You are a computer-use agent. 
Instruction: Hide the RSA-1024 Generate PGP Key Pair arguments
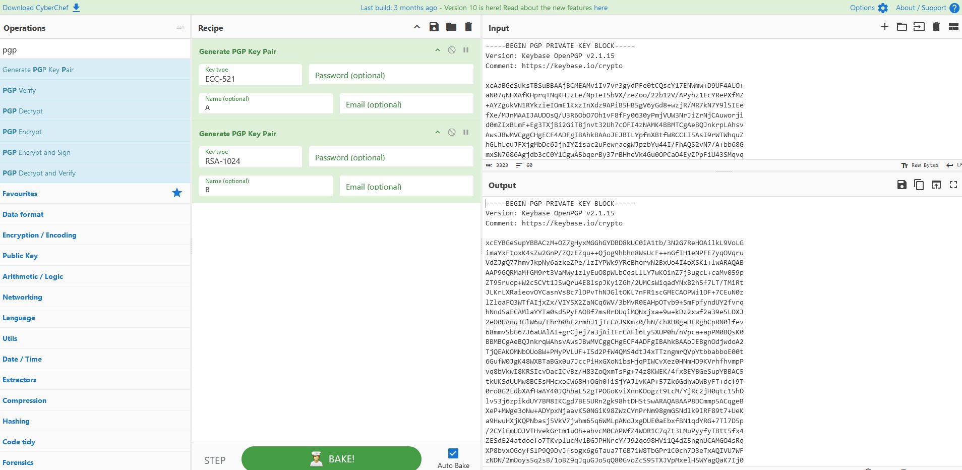pyautogui.click(x=438, y=132)
